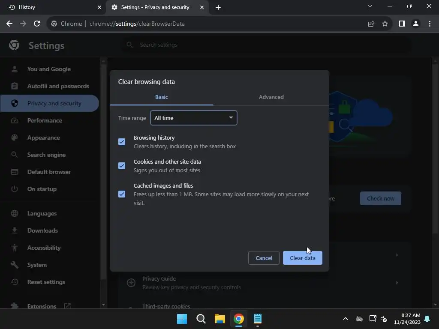Click Extensions external link icon
The image size is (439, 329).
pyautogui.click(x=67, y=306)
